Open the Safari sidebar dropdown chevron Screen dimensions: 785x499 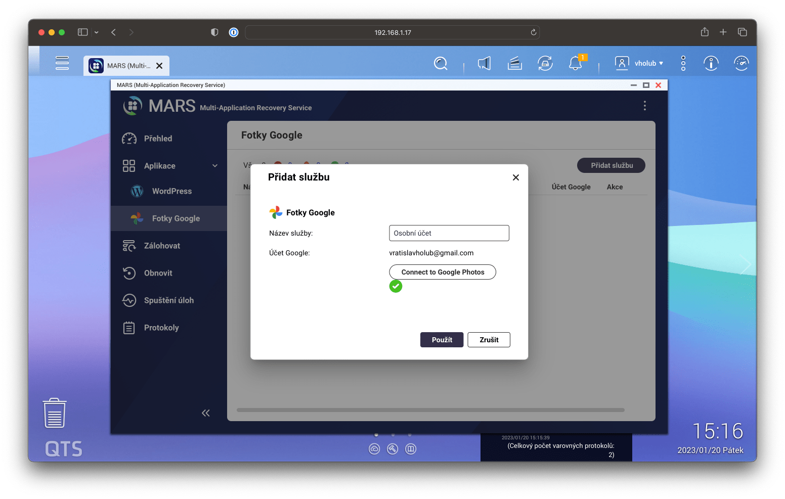(x=96, y=32)
